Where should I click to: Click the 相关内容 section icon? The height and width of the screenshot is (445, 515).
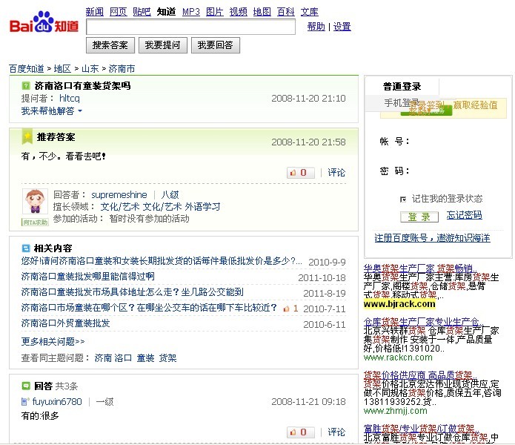pos(26,248)
